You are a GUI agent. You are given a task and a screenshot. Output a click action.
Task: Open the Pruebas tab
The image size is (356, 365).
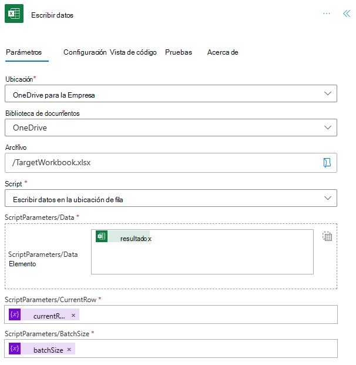(x=179, y=52)
